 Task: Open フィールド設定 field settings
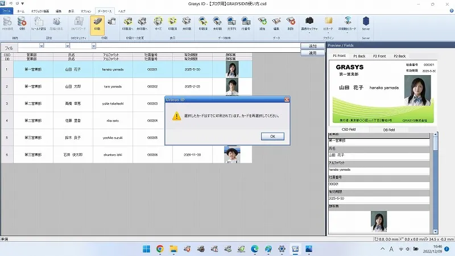38,23
